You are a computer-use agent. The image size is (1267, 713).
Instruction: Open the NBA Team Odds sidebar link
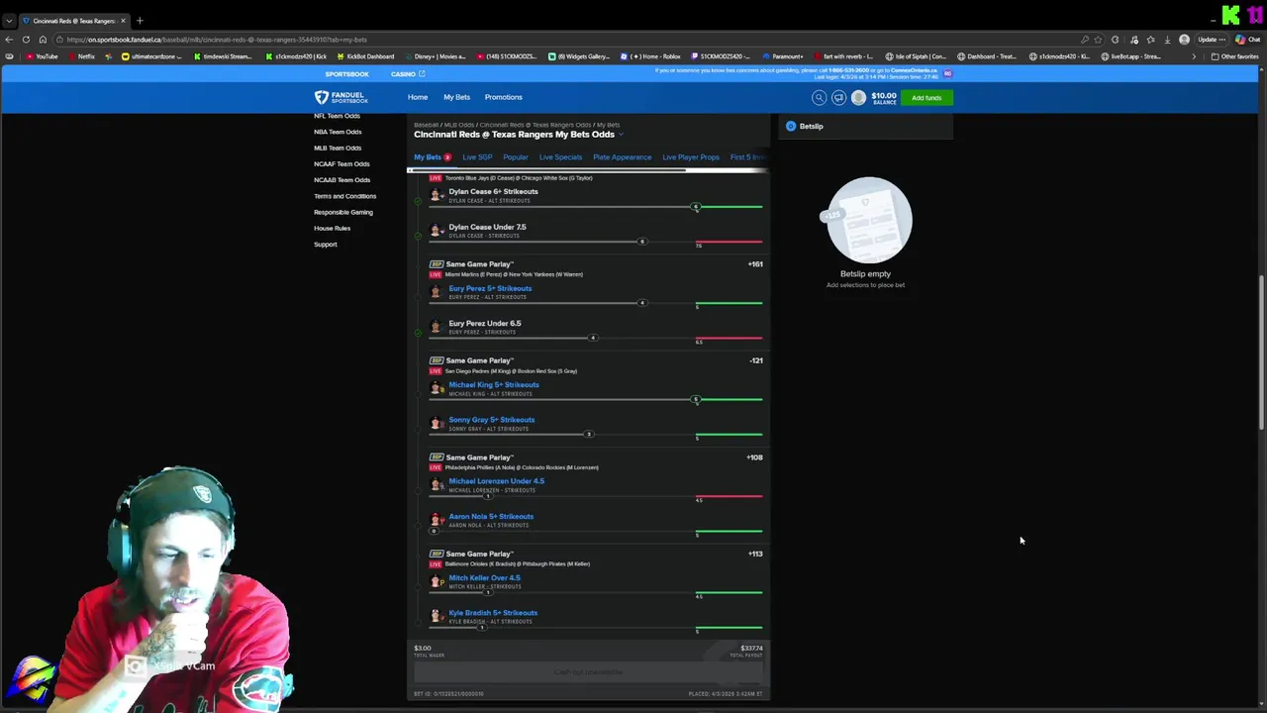(x=338, y=132)
